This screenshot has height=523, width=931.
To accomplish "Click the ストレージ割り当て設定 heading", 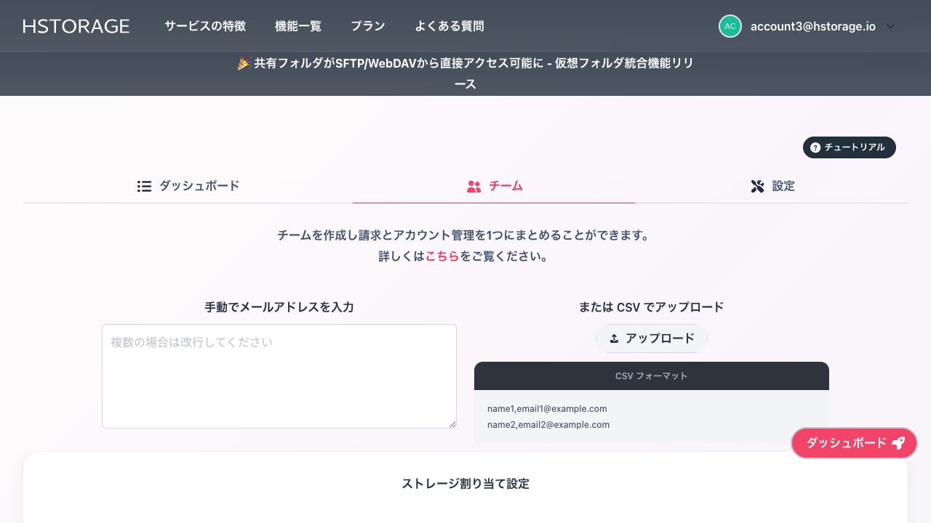I will point(465,484).
